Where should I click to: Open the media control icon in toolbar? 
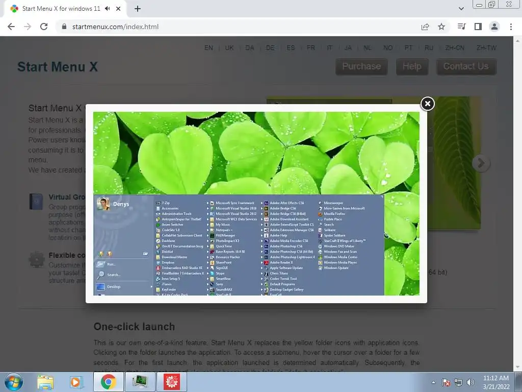click(461, 27)
